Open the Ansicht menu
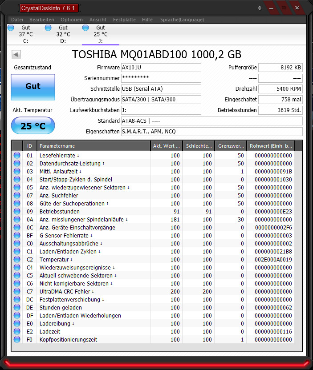Screen dimensions: 313x370 [x=98, y=20]
